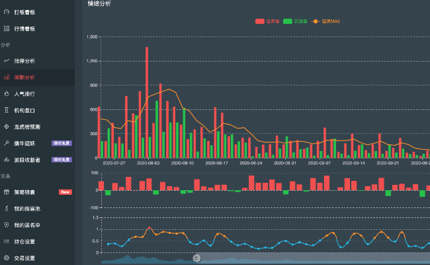This screenshot has width=430, height=265.
Task: Click the highlighted range of the zoom slider
Action: (314, 258)
